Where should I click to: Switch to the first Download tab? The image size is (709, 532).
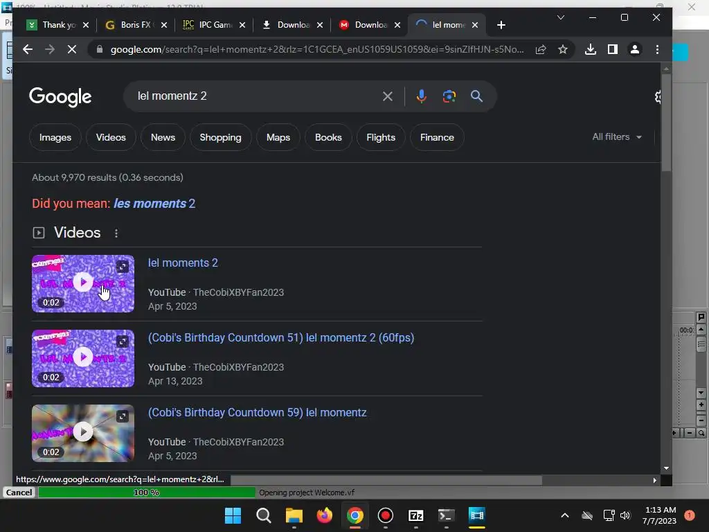pos(286,25)
